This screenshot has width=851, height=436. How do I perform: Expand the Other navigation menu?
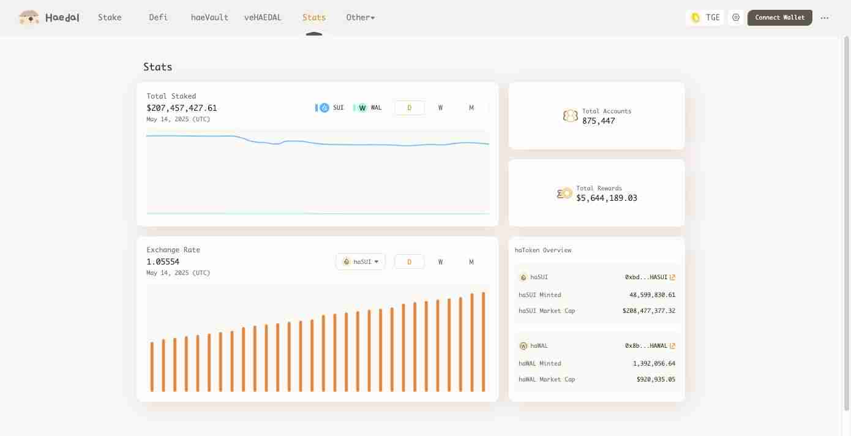point(360,18)
